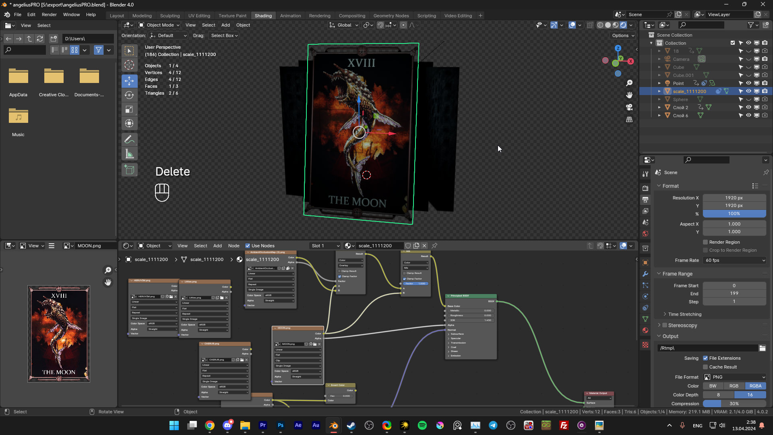Image resolution: width=773 pixels, height=435 pixels.
Task: Collapse the Frame Range panel
Action: point(677,274)
